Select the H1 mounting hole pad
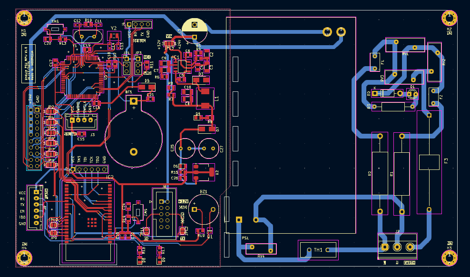The height and width of the screenshot is (277, 470). 24,18
